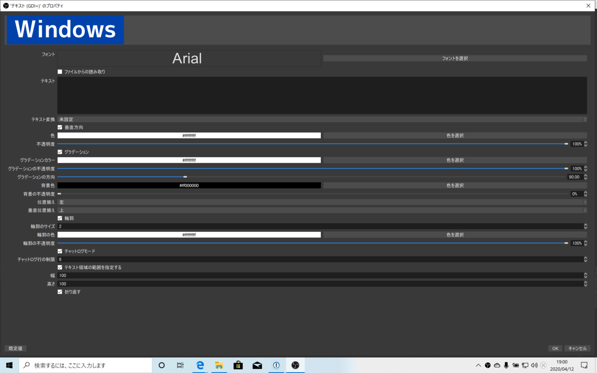Click the circled X tray icon
This screenshot has width=597, height=373.
pyautogui.click(x=543, y=366)
